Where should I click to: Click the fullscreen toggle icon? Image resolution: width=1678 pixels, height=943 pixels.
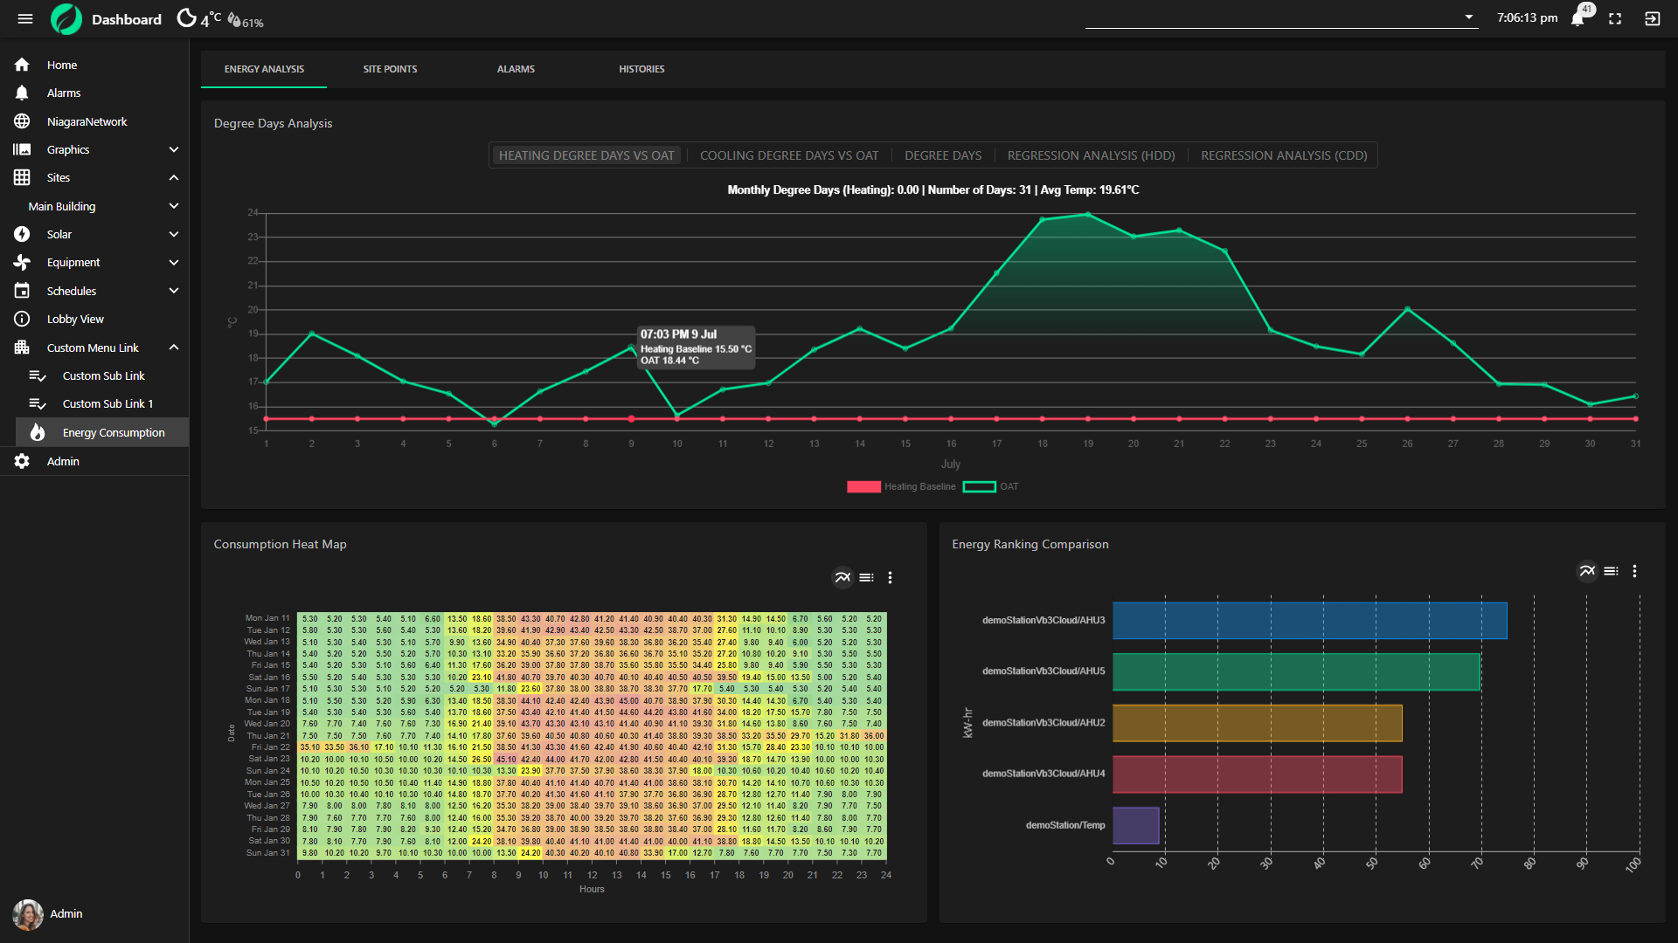click(x=1615, y=18)
